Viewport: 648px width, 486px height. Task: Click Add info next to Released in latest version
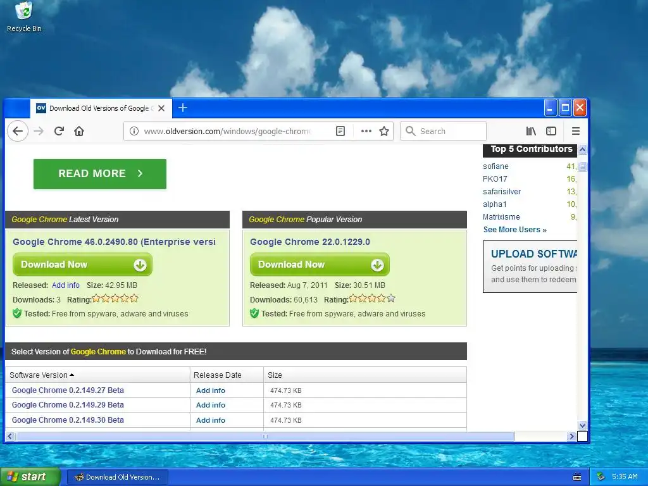coord(65,285)
